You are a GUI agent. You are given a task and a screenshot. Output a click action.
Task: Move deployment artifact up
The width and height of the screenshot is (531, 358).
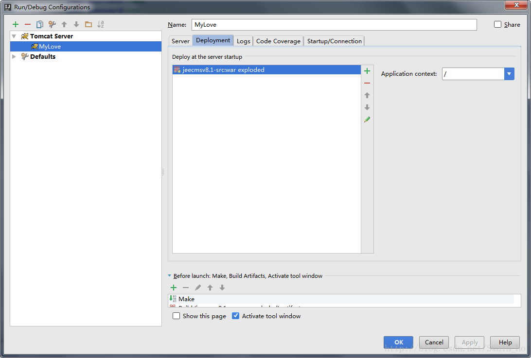tap(367, 95)
